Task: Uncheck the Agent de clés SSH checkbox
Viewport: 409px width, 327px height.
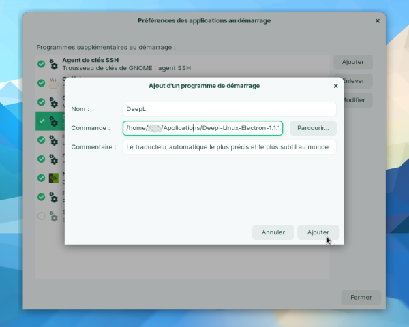Action: [x=42, y=64]
